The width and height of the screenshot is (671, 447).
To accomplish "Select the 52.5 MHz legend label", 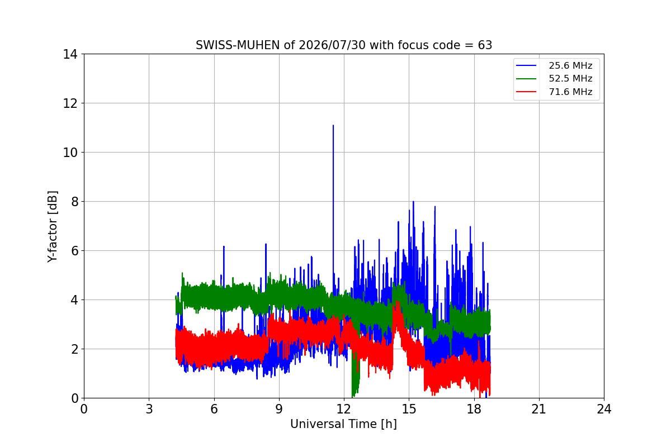I will point(570,79).
